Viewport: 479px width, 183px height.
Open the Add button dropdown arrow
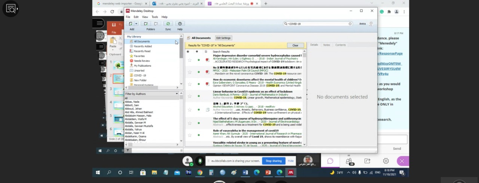[136, 23]
